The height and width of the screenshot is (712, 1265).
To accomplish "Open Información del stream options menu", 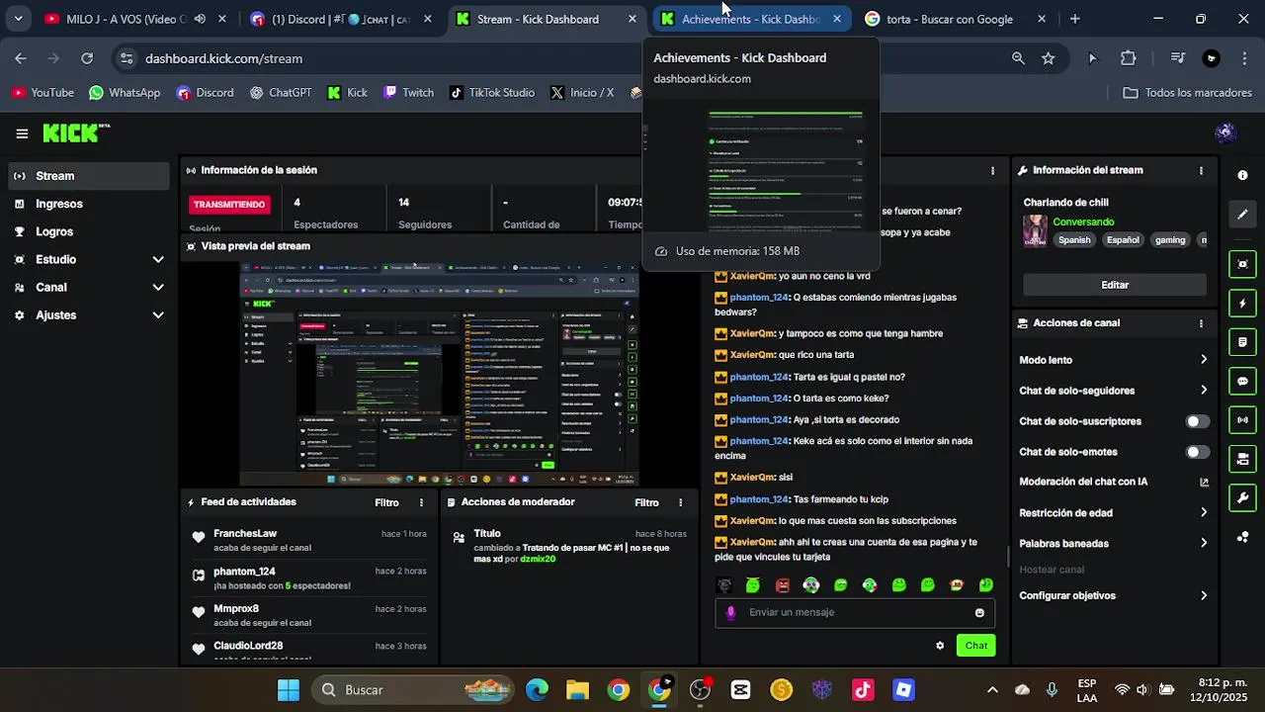I will 1201,170.
